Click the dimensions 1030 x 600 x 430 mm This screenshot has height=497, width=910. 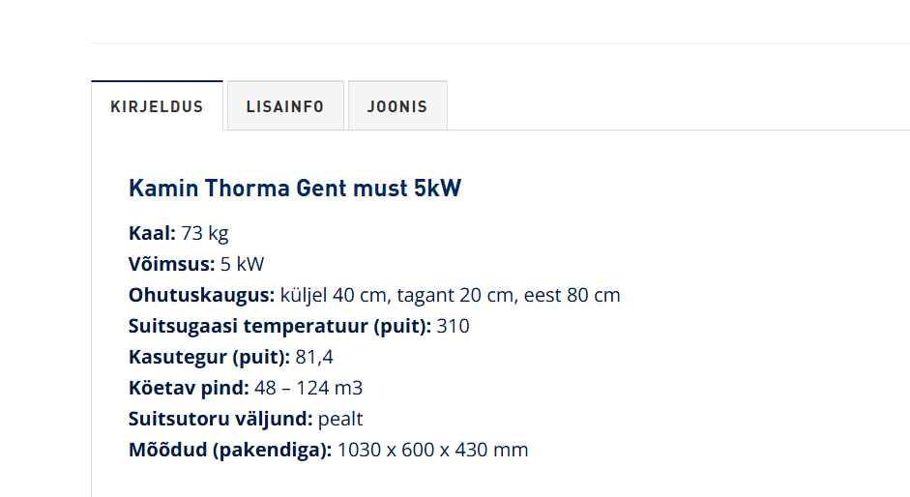coord(432,450)
